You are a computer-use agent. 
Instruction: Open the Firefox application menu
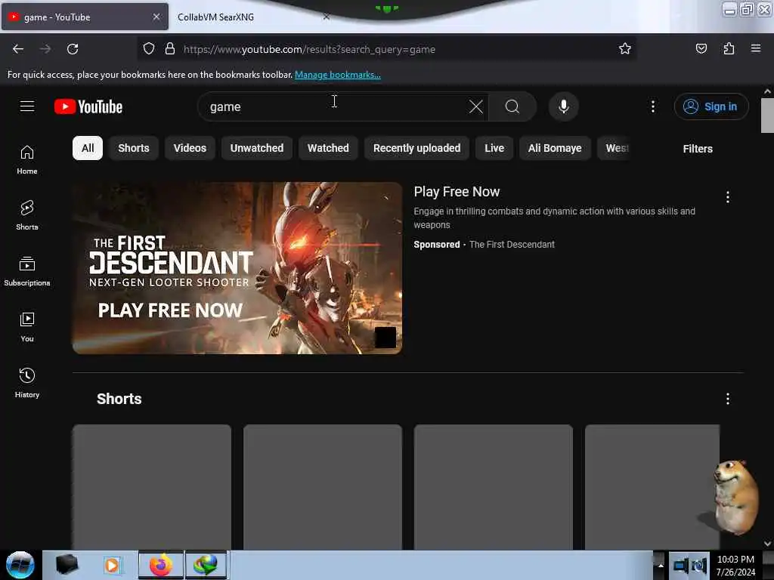click(x=756, y=48)
